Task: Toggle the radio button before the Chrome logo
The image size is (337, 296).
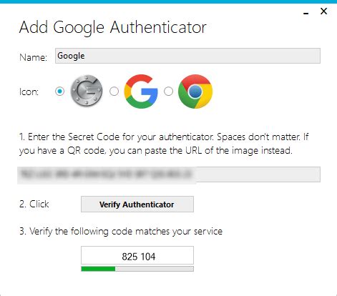Action: [x=168, y=92]
